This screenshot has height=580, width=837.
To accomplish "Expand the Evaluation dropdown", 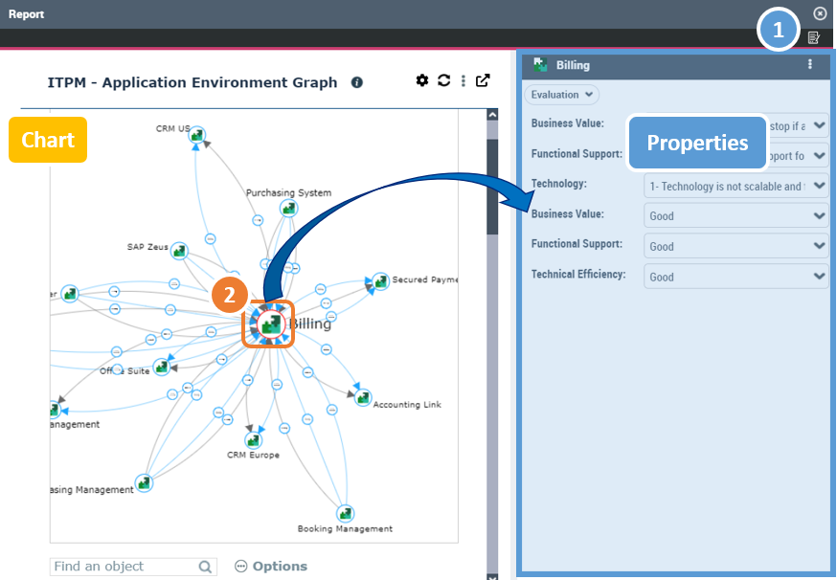I will [562, 95].
